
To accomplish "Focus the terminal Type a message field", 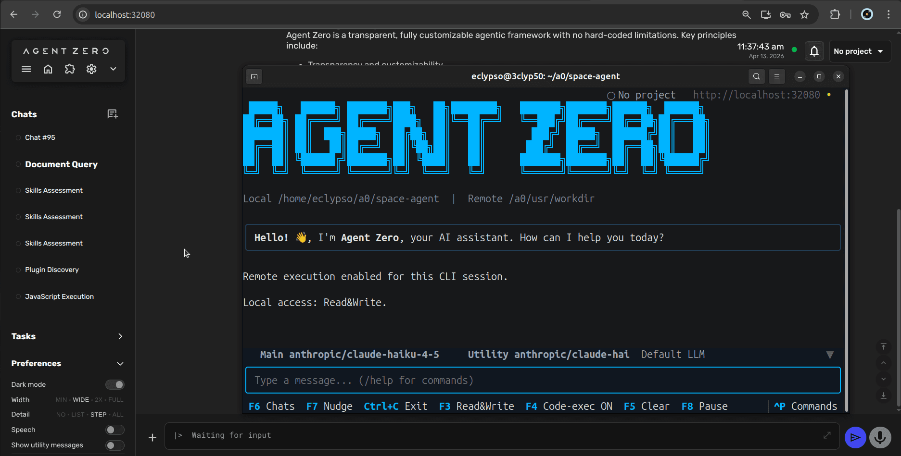I will 543,381.
